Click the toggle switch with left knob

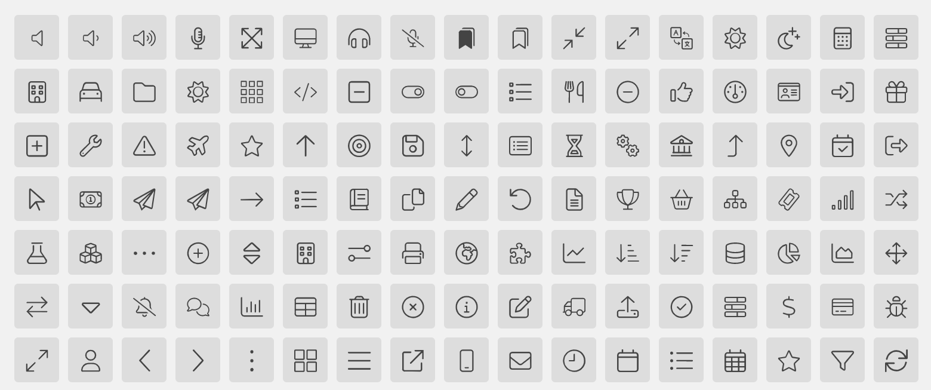pos(467,91)
